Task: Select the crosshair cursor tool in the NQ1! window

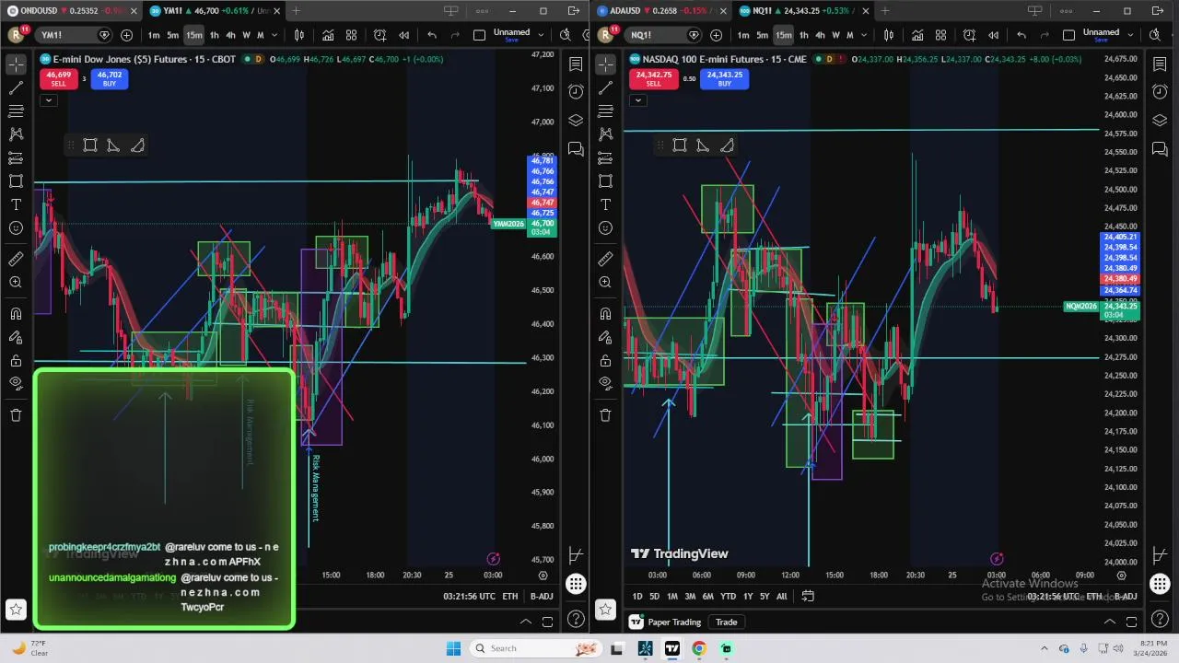Action: [x=605, y=64]
